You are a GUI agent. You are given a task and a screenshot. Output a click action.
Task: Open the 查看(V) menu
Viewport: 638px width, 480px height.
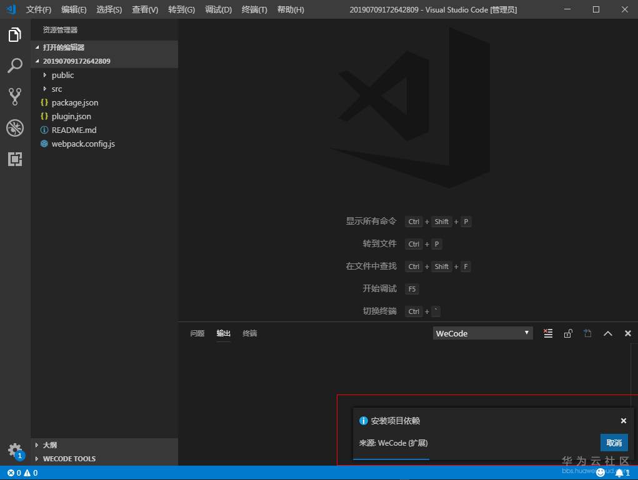click(x=145, y=9)
